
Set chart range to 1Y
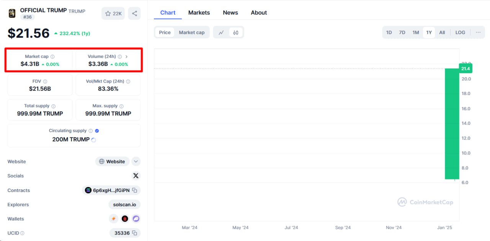[429, 33]
